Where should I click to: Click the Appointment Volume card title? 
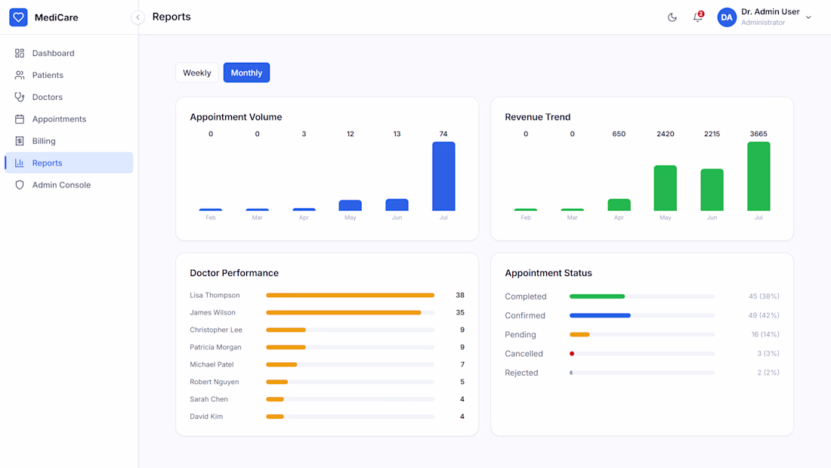coord(236,116)
